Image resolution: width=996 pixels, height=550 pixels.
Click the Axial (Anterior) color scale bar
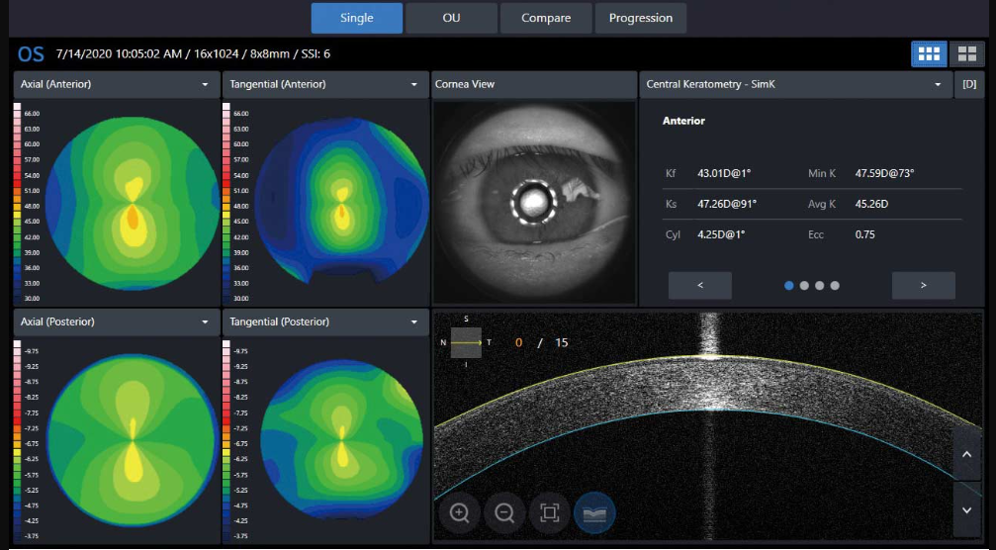(17, 203)
